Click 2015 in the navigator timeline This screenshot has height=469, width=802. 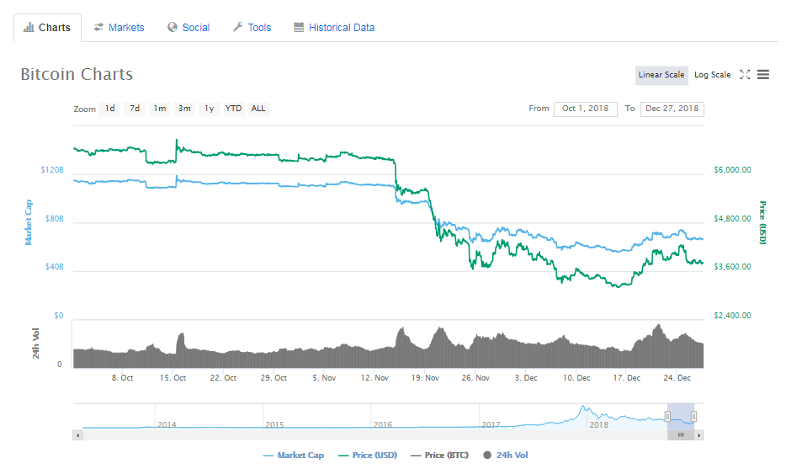[x=274, y=425]
